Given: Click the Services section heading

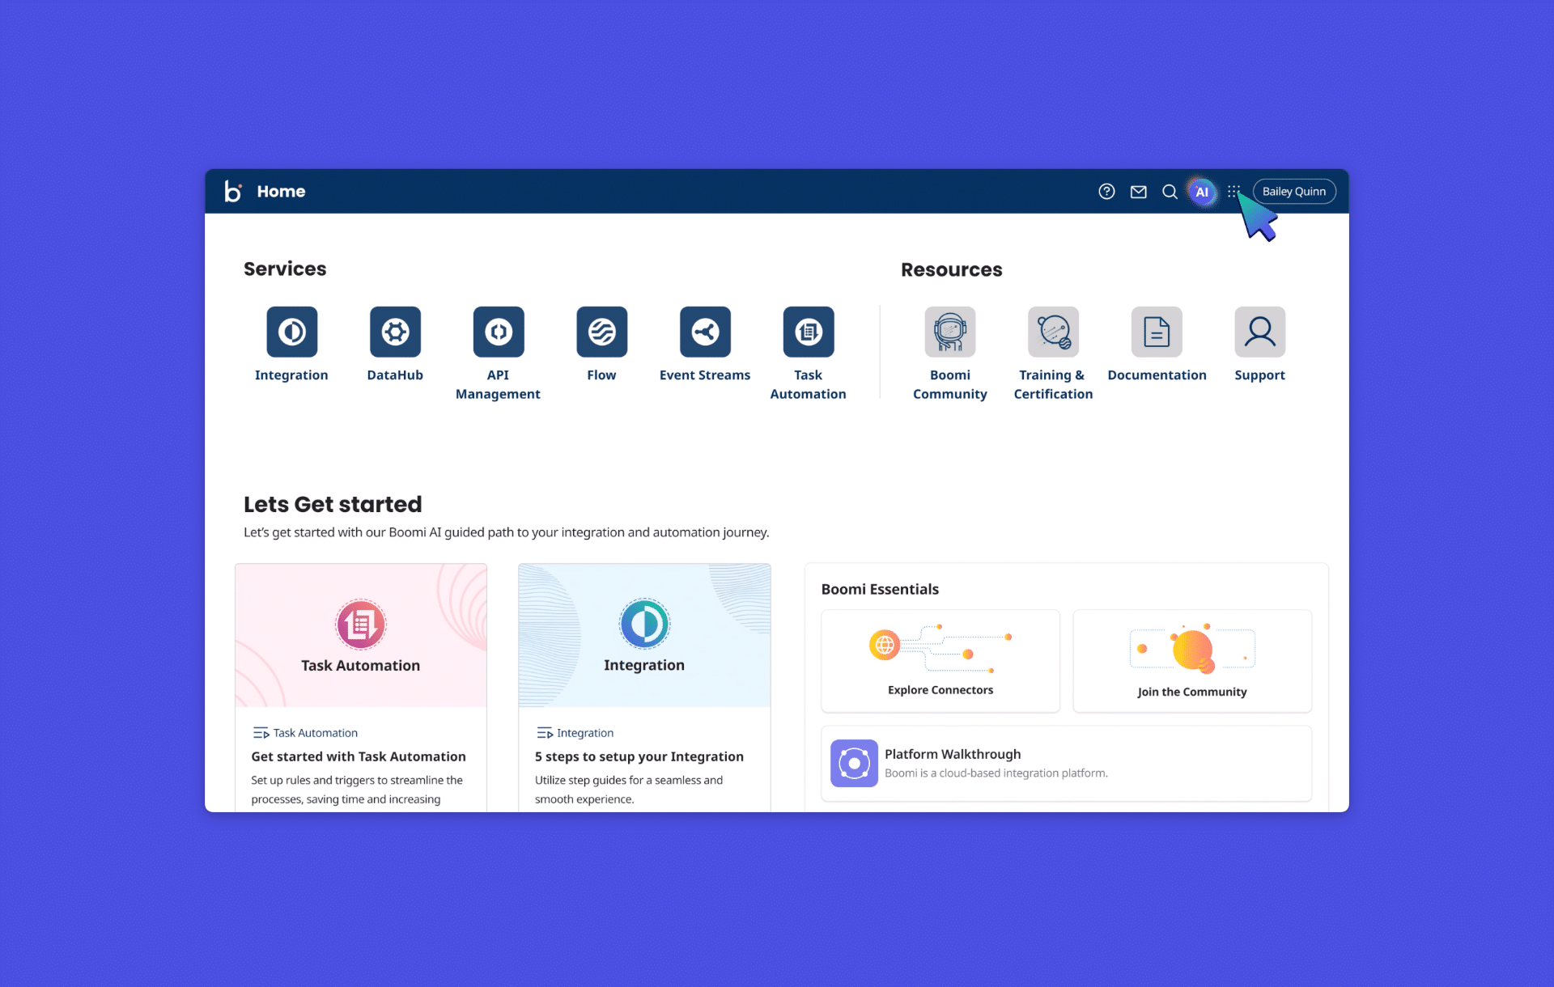Looking at the screenshot, I should 285,269.
